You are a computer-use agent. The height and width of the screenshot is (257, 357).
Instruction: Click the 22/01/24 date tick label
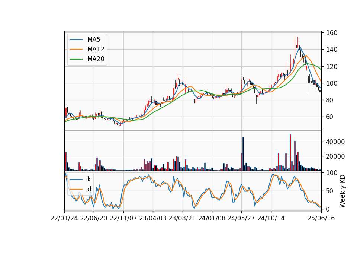point(64,218)
